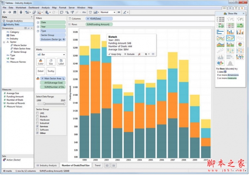Click the Label button on Marks card

(x=61, y=62)
